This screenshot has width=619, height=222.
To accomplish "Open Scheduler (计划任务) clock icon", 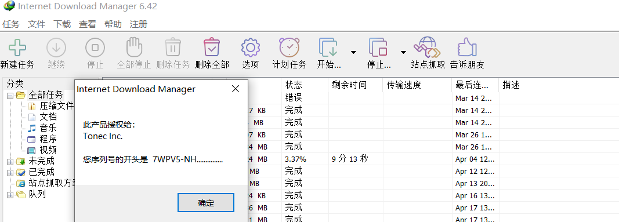I will click(289, 48).
